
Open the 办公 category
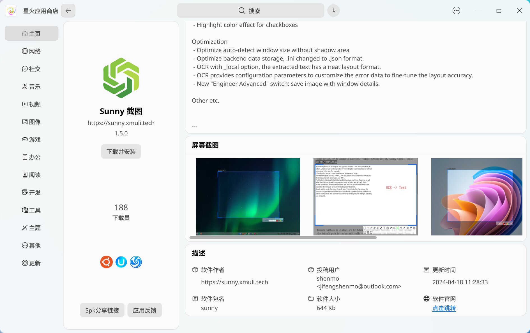pos(31,157)
